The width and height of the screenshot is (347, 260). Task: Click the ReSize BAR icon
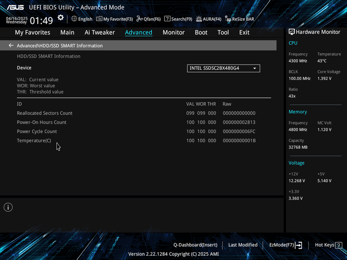(228, 19)
